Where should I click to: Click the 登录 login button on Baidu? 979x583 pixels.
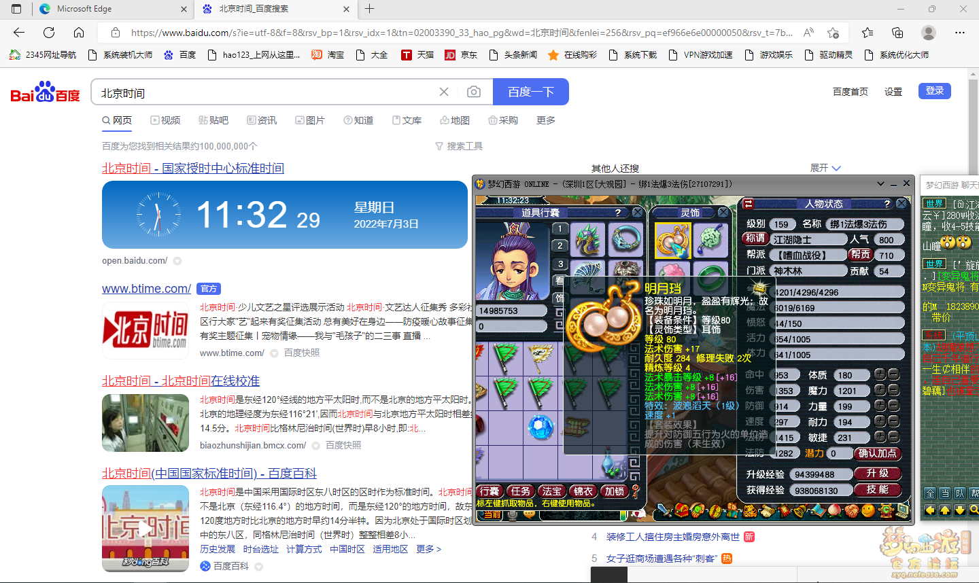tap(935, 91)
